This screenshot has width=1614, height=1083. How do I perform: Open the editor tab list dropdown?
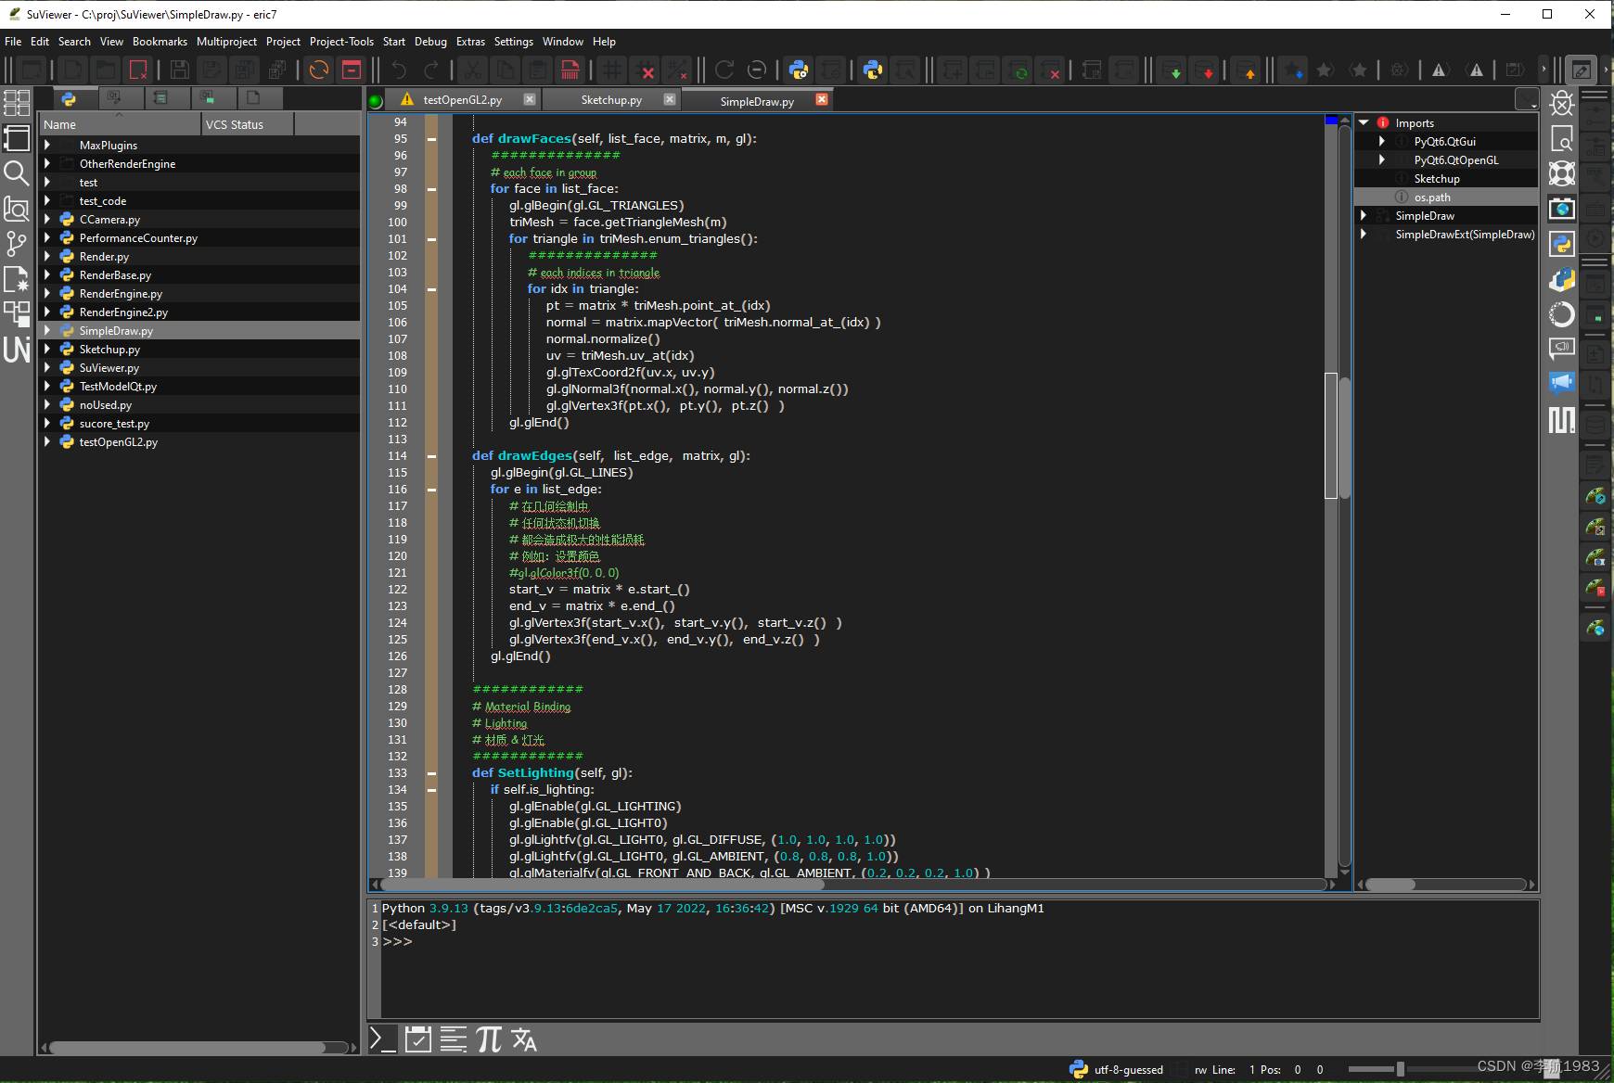[x=1527, y=99]
